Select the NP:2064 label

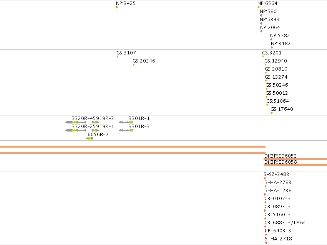(270, 28)
